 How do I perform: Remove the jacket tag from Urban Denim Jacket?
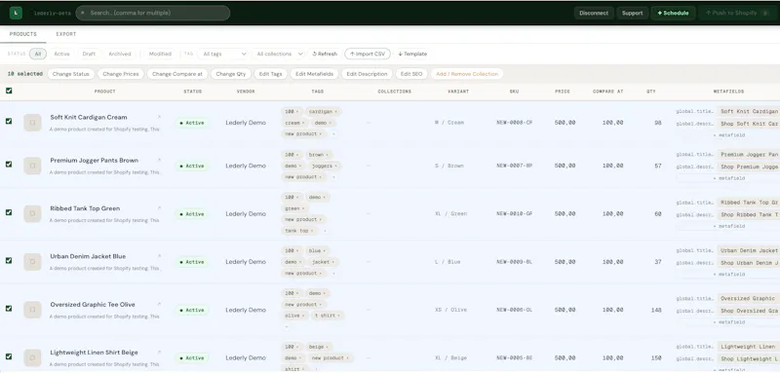(333, 262)
